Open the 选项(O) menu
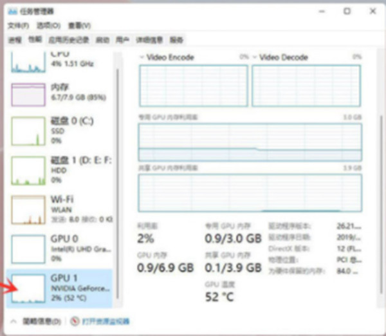Image resolution: width=386 pixels, height=336 pixels. pos(48,26)
